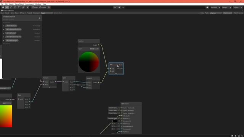244x137 pixels.
Task: Open the custom editor tools icon
Action: (27, 8)
